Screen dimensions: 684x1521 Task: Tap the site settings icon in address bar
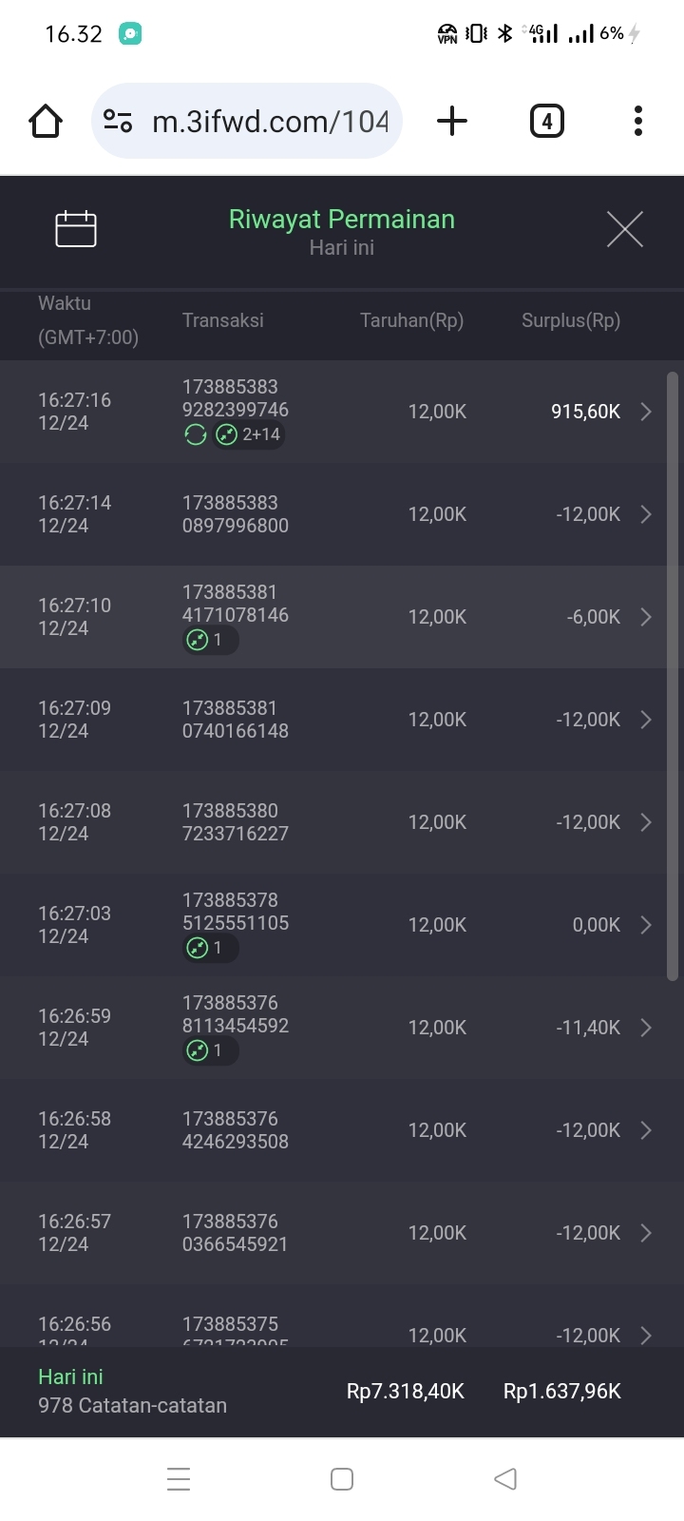[x=118, y=121]
